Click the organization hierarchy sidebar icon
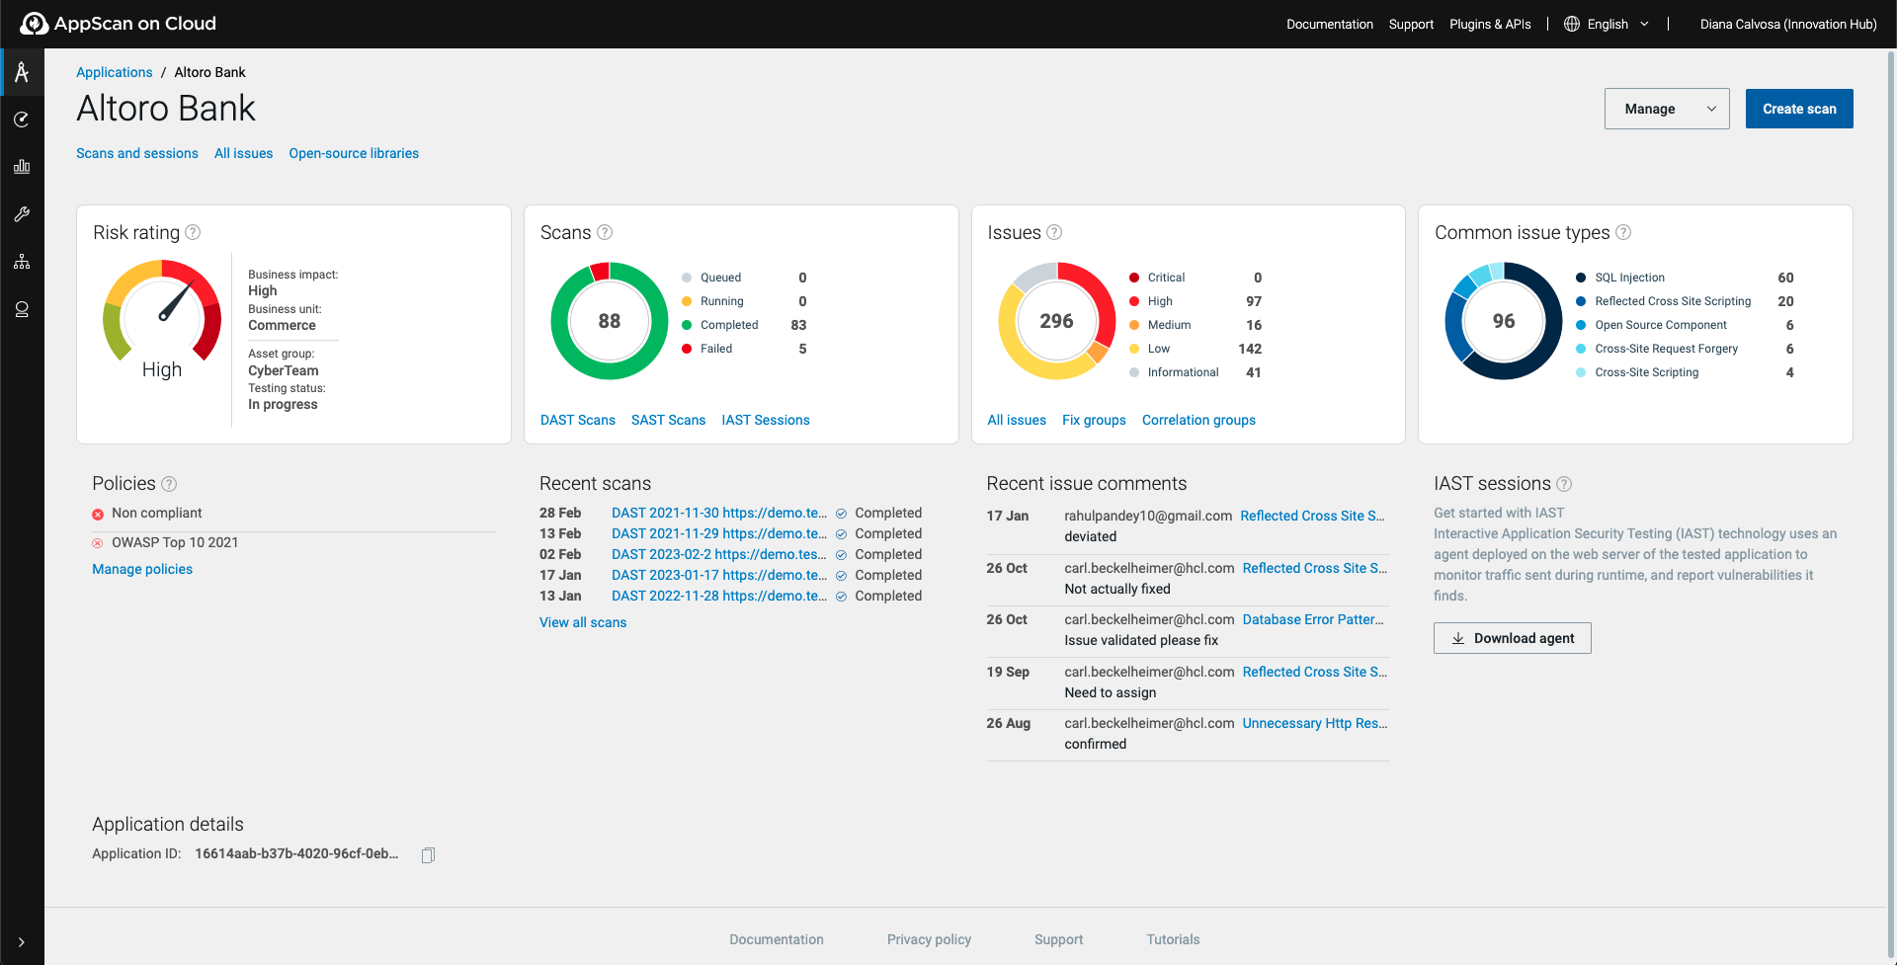The height and width of the screenshot is (965, 1897). [x=22, y=262]
